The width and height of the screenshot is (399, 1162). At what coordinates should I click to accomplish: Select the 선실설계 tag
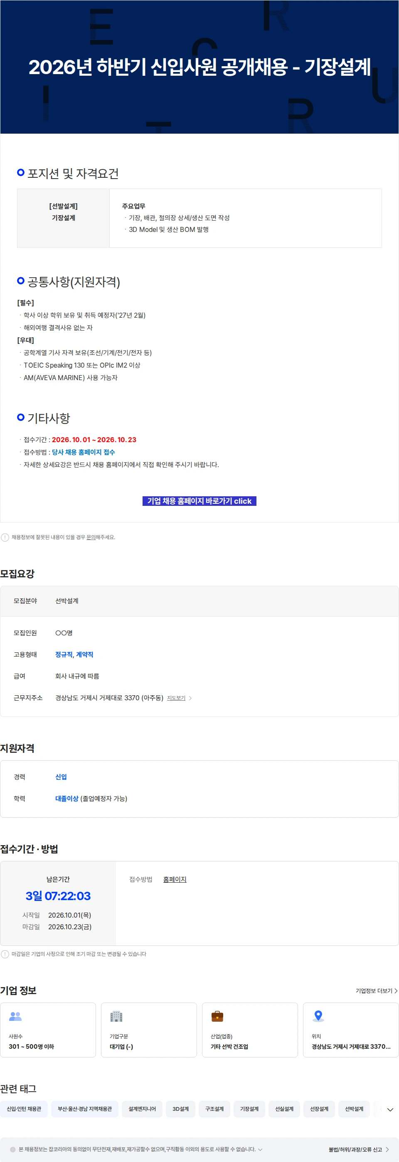284,1109
